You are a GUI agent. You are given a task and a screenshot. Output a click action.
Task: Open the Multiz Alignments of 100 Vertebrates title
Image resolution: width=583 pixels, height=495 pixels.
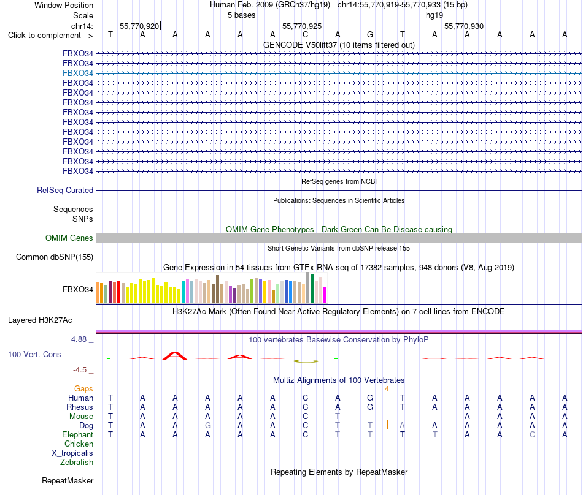(x=339, y=380)
